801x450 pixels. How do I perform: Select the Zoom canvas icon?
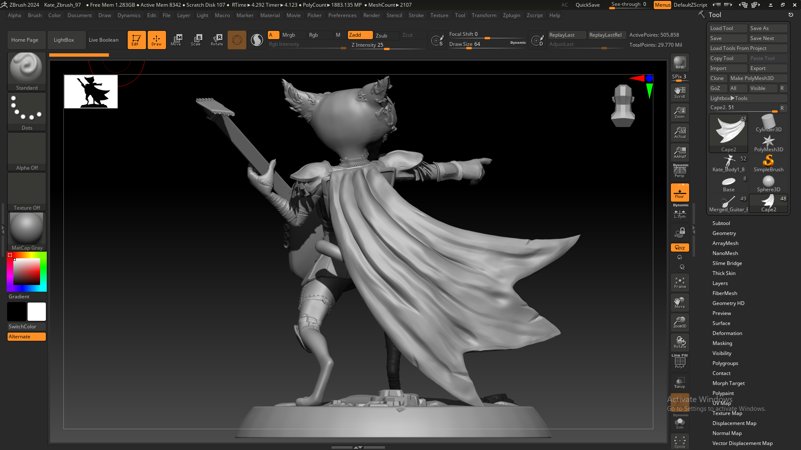[x=680, y=112]
